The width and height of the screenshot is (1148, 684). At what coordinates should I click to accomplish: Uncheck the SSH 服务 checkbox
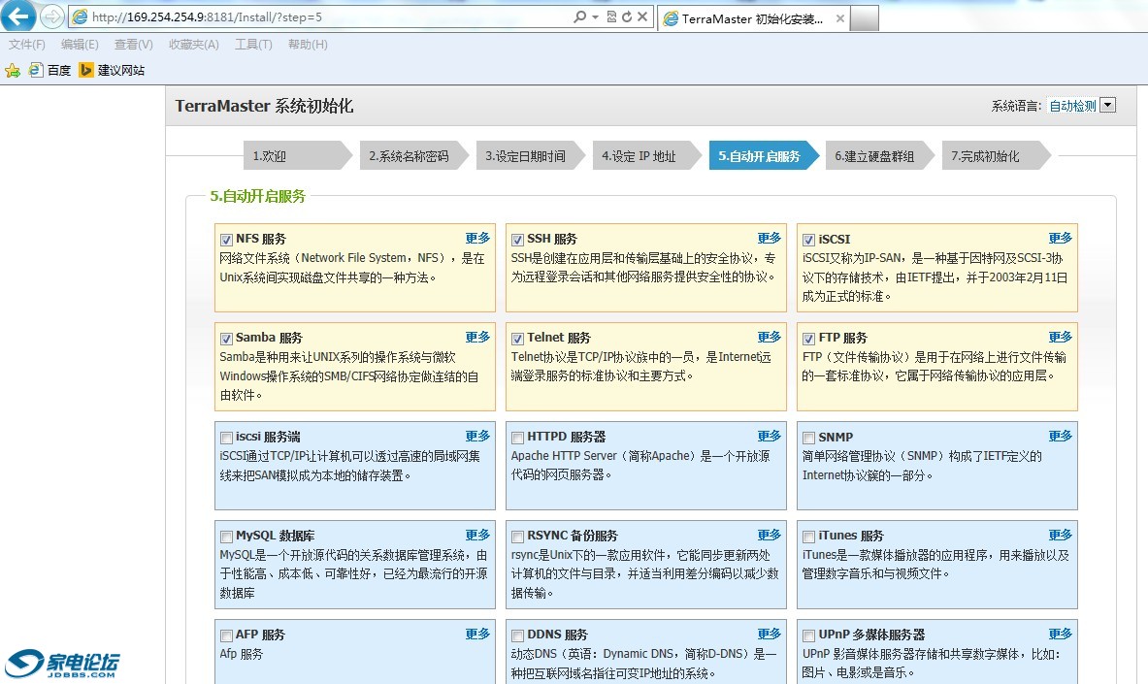517,240
